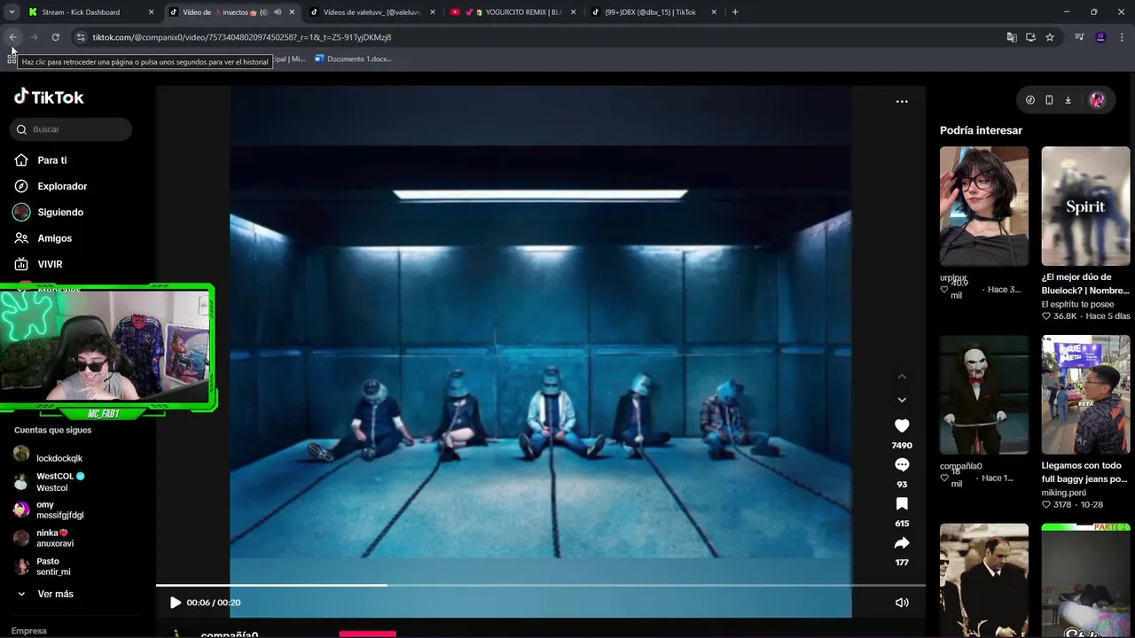Go to the next video arrow

coord(902,400)
